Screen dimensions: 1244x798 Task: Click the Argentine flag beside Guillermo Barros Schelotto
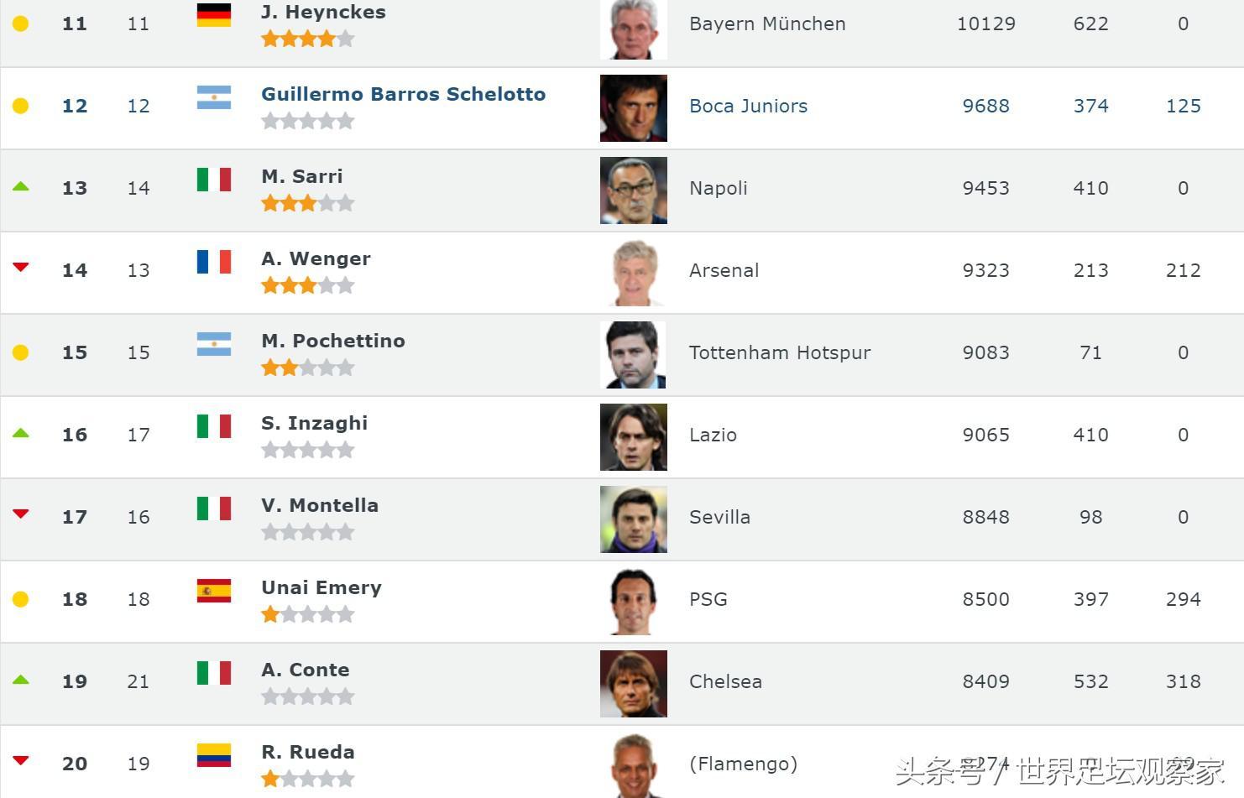point(214,97)
